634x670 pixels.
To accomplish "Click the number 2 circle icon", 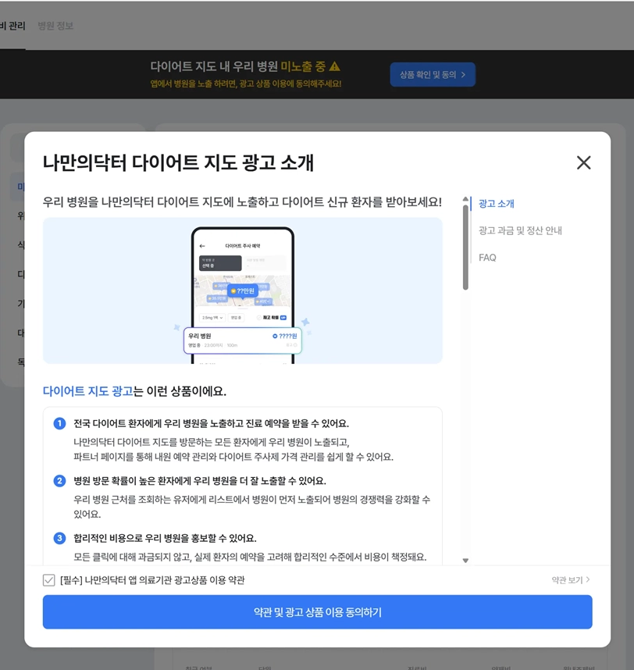I will pyautogui.click(x=59, y=481).
